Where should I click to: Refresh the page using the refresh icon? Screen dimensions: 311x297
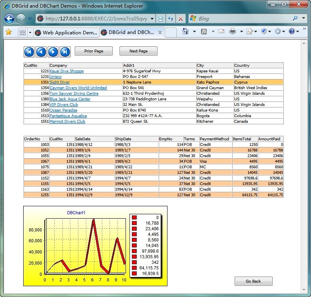click(171, 18)
